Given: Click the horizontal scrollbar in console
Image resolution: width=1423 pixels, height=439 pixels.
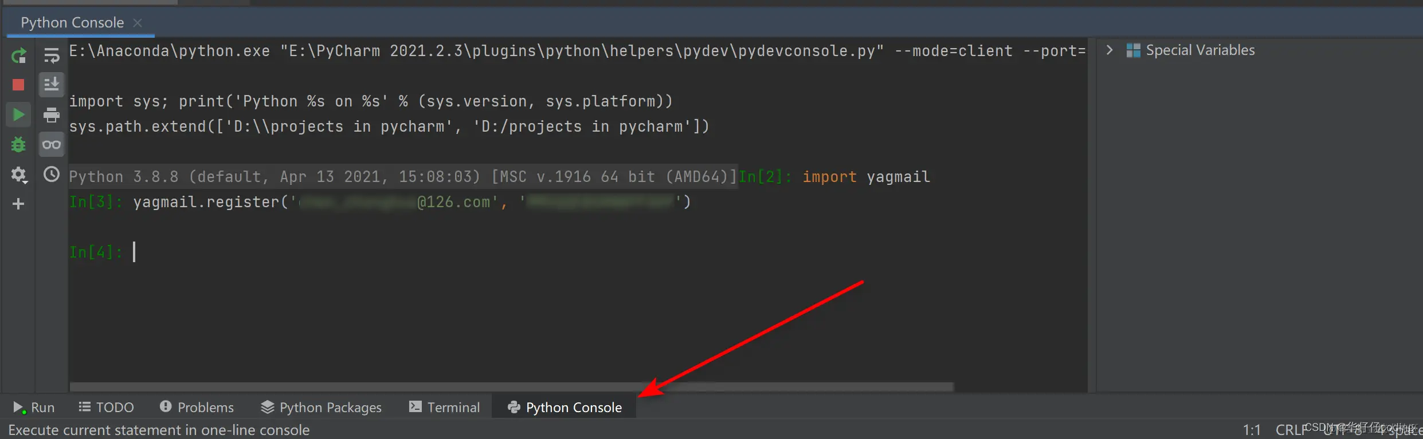Looking at the screenshot, I should pyautogui.click(x=511, y=387).
